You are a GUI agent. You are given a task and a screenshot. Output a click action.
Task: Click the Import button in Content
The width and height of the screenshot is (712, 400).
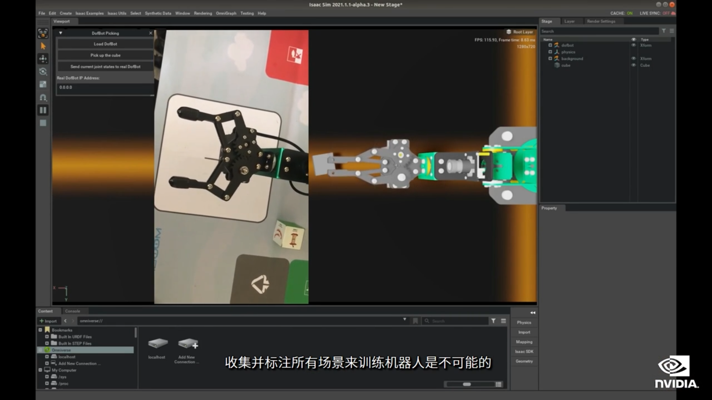click(48, 321)
